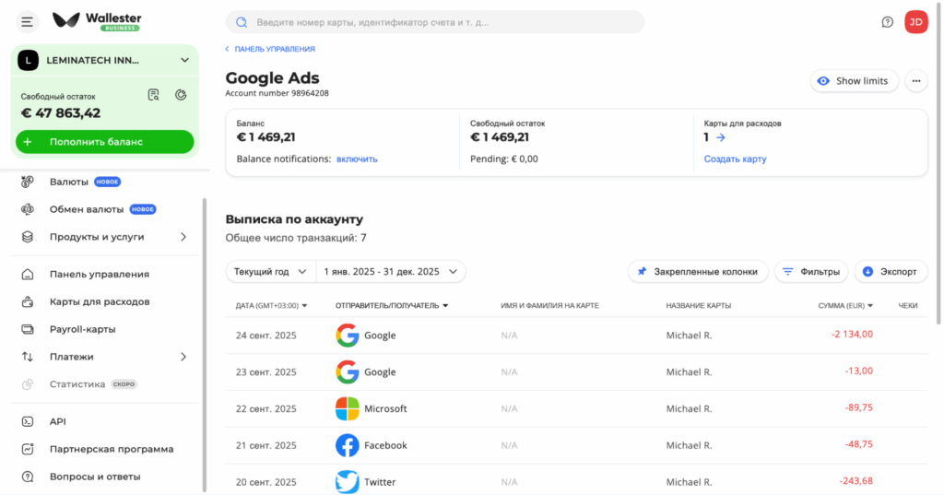Click the refresh balance icon
944x495 pixels.
181,95
